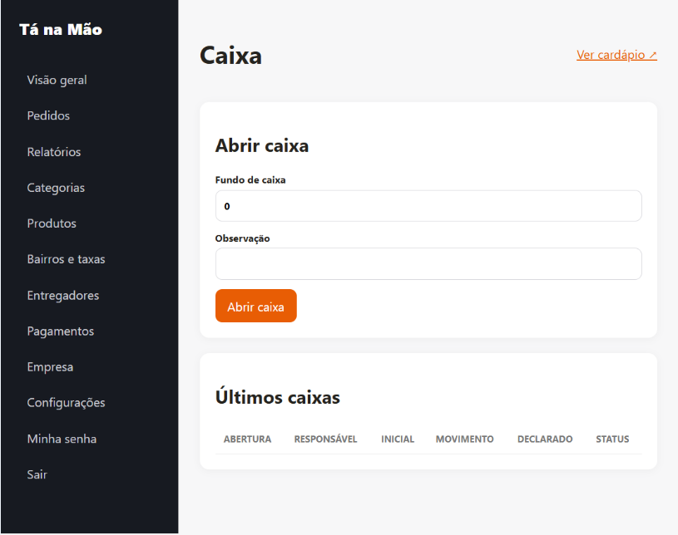
Task: Select Empresa menu item
Action: tap(50, 367)
